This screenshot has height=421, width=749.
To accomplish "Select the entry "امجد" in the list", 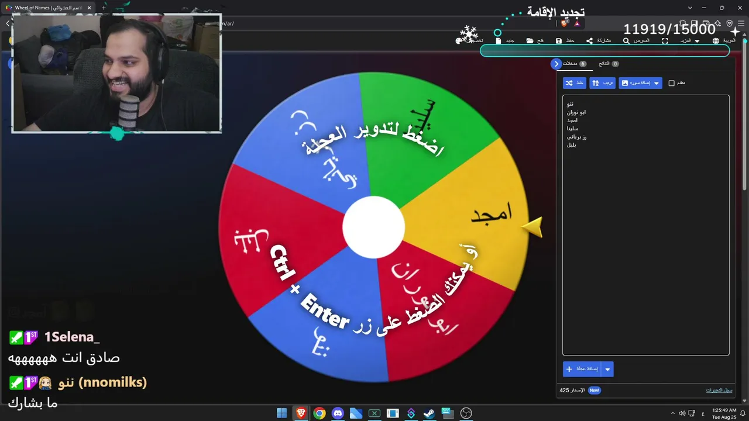I will (x=572, y=120).
